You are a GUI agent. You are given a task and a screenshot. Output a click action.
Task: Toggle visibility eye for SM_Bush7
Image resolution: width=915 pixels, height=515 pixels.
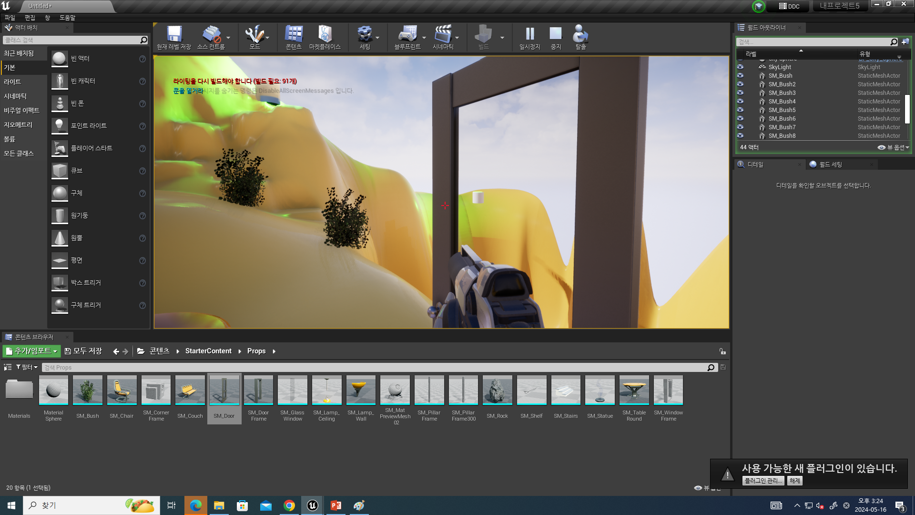click(x=740, y=127)
